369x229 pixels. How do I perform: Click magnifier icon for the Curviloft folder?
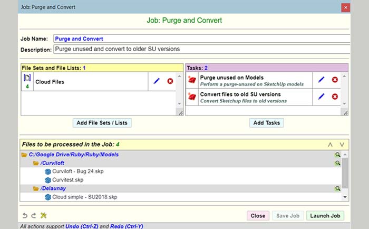pos(337,163)
